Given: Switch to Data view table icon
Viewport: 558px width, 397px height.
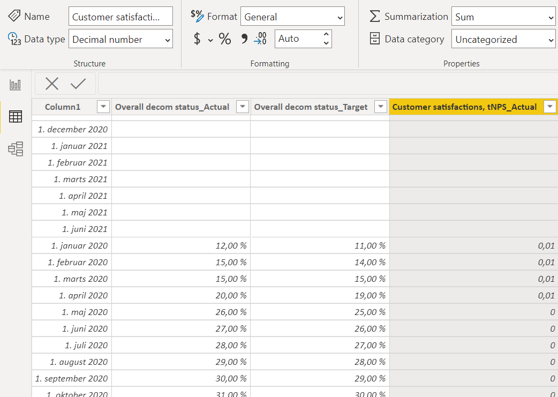Looking at the screenshot, I should coord(16,116).
